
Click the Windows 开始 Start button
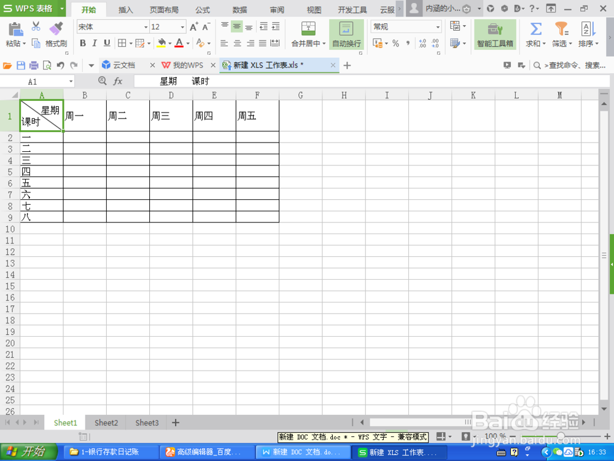coord(29,452)
